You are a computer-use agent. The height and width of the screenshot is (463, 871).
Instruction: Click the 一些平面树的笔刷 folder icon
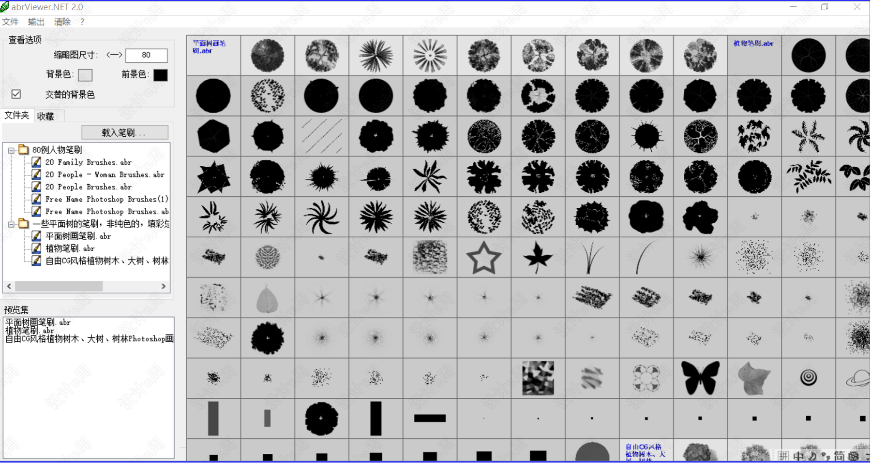23,224
